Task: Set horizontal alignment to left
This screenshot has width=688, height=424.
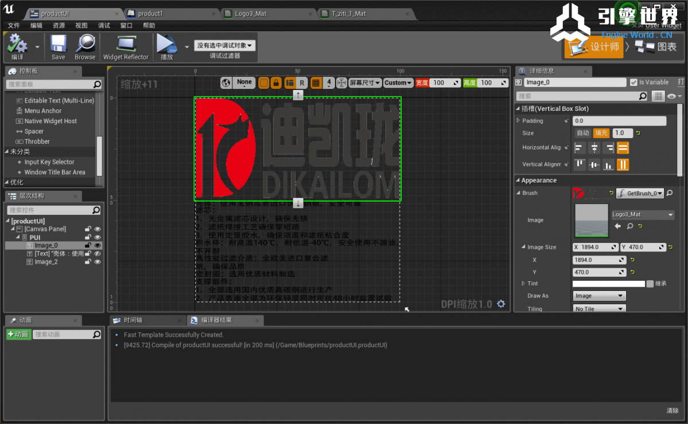Action: click(579, 148)
